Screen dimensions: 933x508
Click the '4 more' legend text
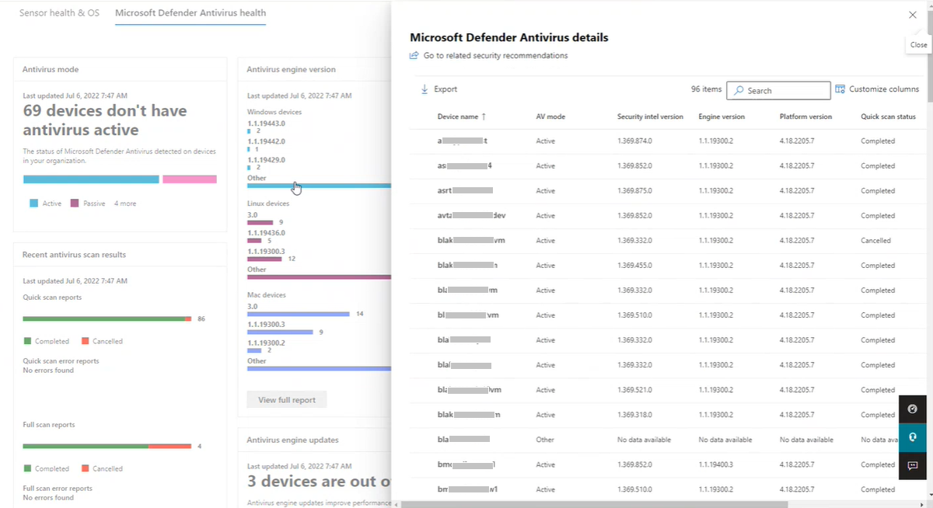click(x=124, y=204)
